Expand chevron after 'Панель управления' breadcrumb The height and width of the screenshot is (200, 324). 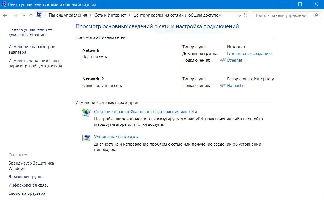point(91,15)
